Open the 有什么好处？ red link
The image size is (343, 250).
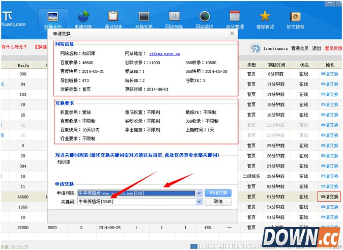14,47
